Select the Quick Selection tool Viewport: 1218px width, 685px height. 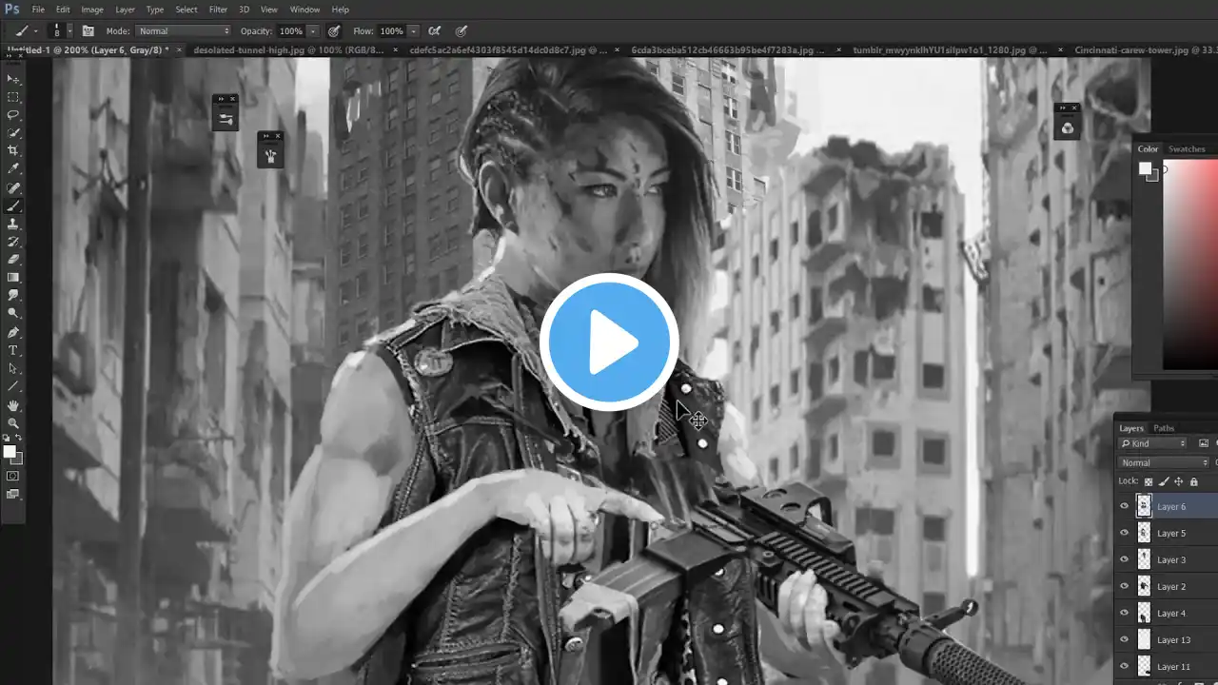pos(13,133)
